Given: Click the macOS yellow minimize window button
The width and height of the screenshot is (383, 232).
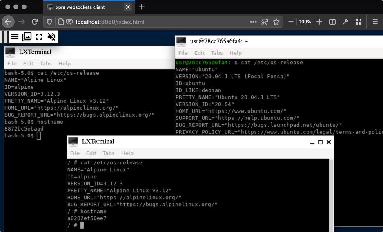Looking at the screenshot, I should click(16, 7).
